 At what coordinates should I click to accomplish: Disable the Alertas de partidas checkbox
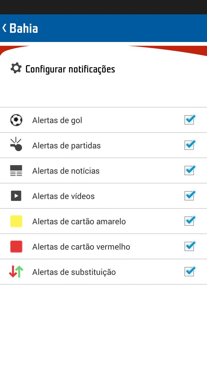coord(190,145)
